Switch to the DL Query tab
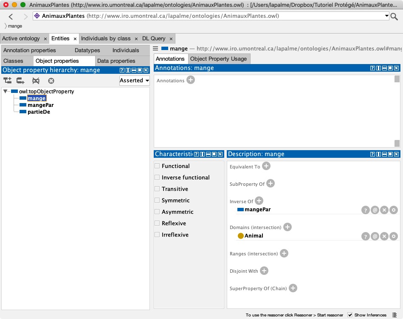This screenshot has height=319, width=403. pyautogui.click(x=154, y=38)
